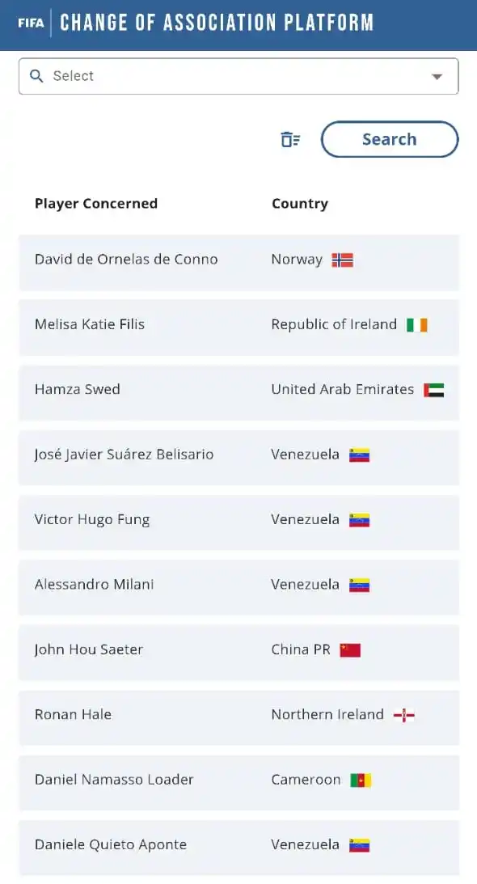This screenshot has width=477, height=884.
Task: Click the FIFA logo in the header
Action: click(x=31, y=23)
